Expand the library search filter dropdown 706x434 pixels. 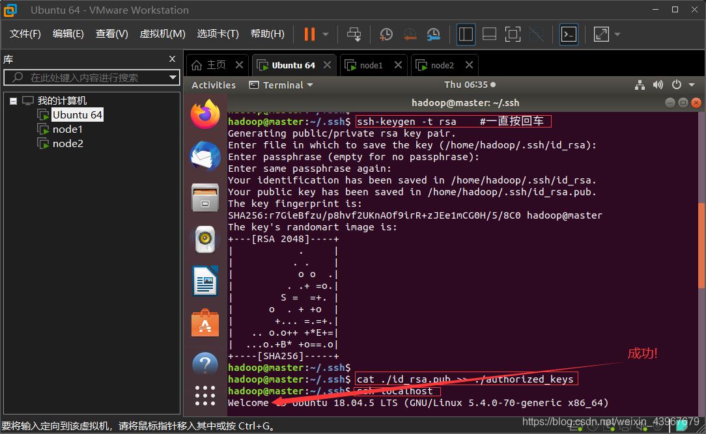coord(173,77)
